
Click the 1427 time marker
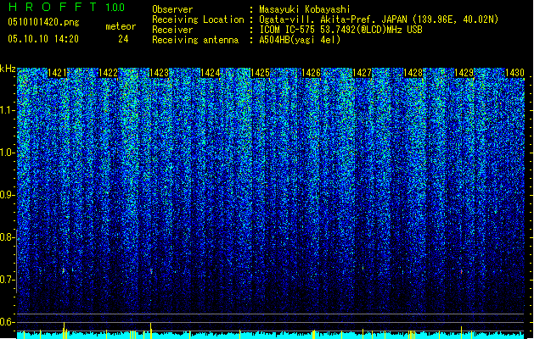click(362, 73)
